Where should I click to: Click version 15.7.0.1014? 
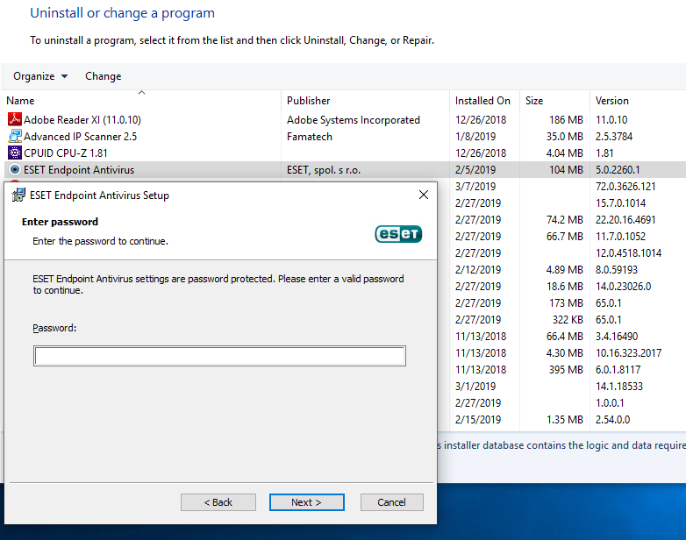point(620,202)
